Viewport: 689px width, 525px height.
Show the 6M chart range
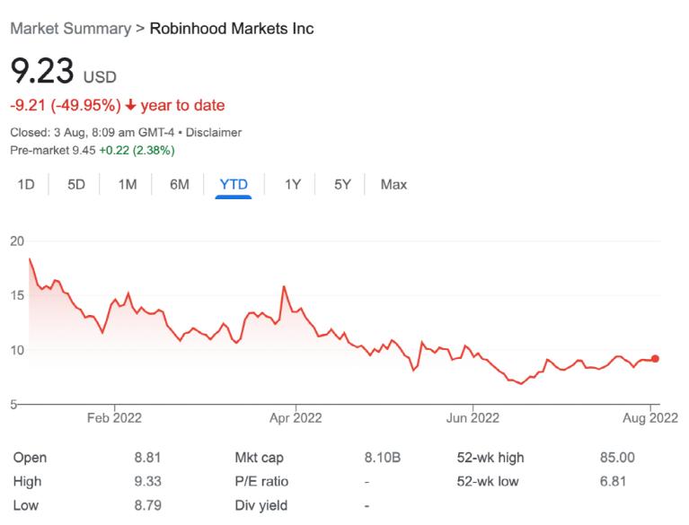coord(180,185)
